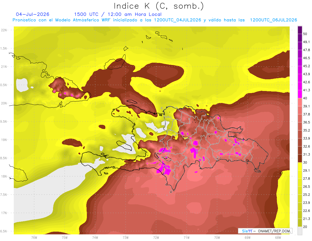Image resolution: width=312 pixels, height=241 pixels.
Task: Click the colorbar value '36.5'
Action: (x=307, y=122)
